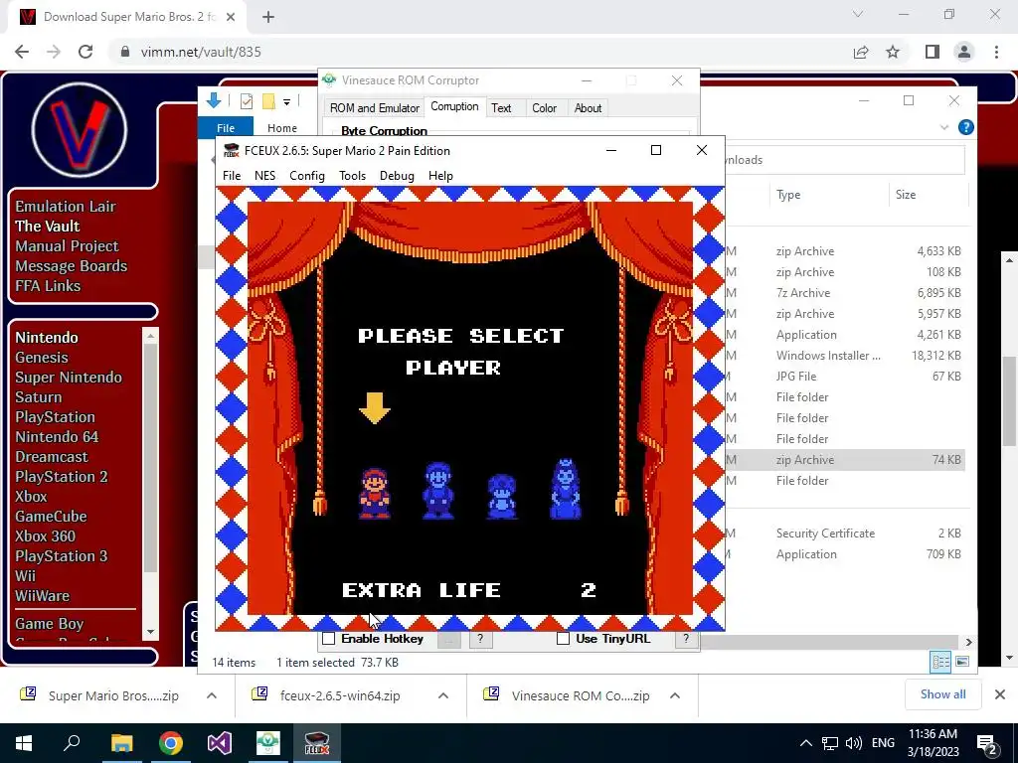Open the Config menu in FCEUX

tap(306, 176)
